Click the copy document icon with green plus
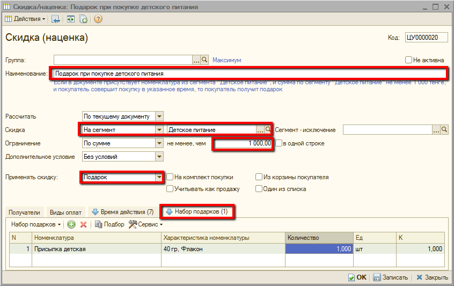Image resolution: width=454 pixels, height=286 pixels. pyautogui.click(x=84, y=19)
